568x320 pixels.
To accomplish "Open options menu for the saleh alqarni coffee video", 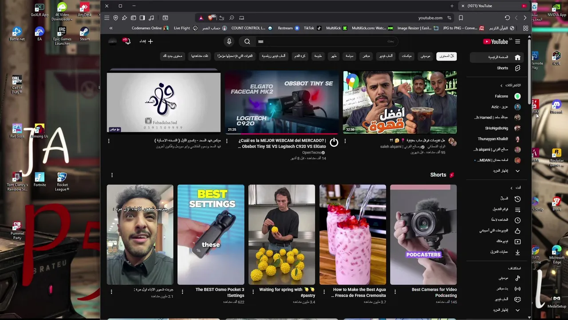I will (345, 141).
